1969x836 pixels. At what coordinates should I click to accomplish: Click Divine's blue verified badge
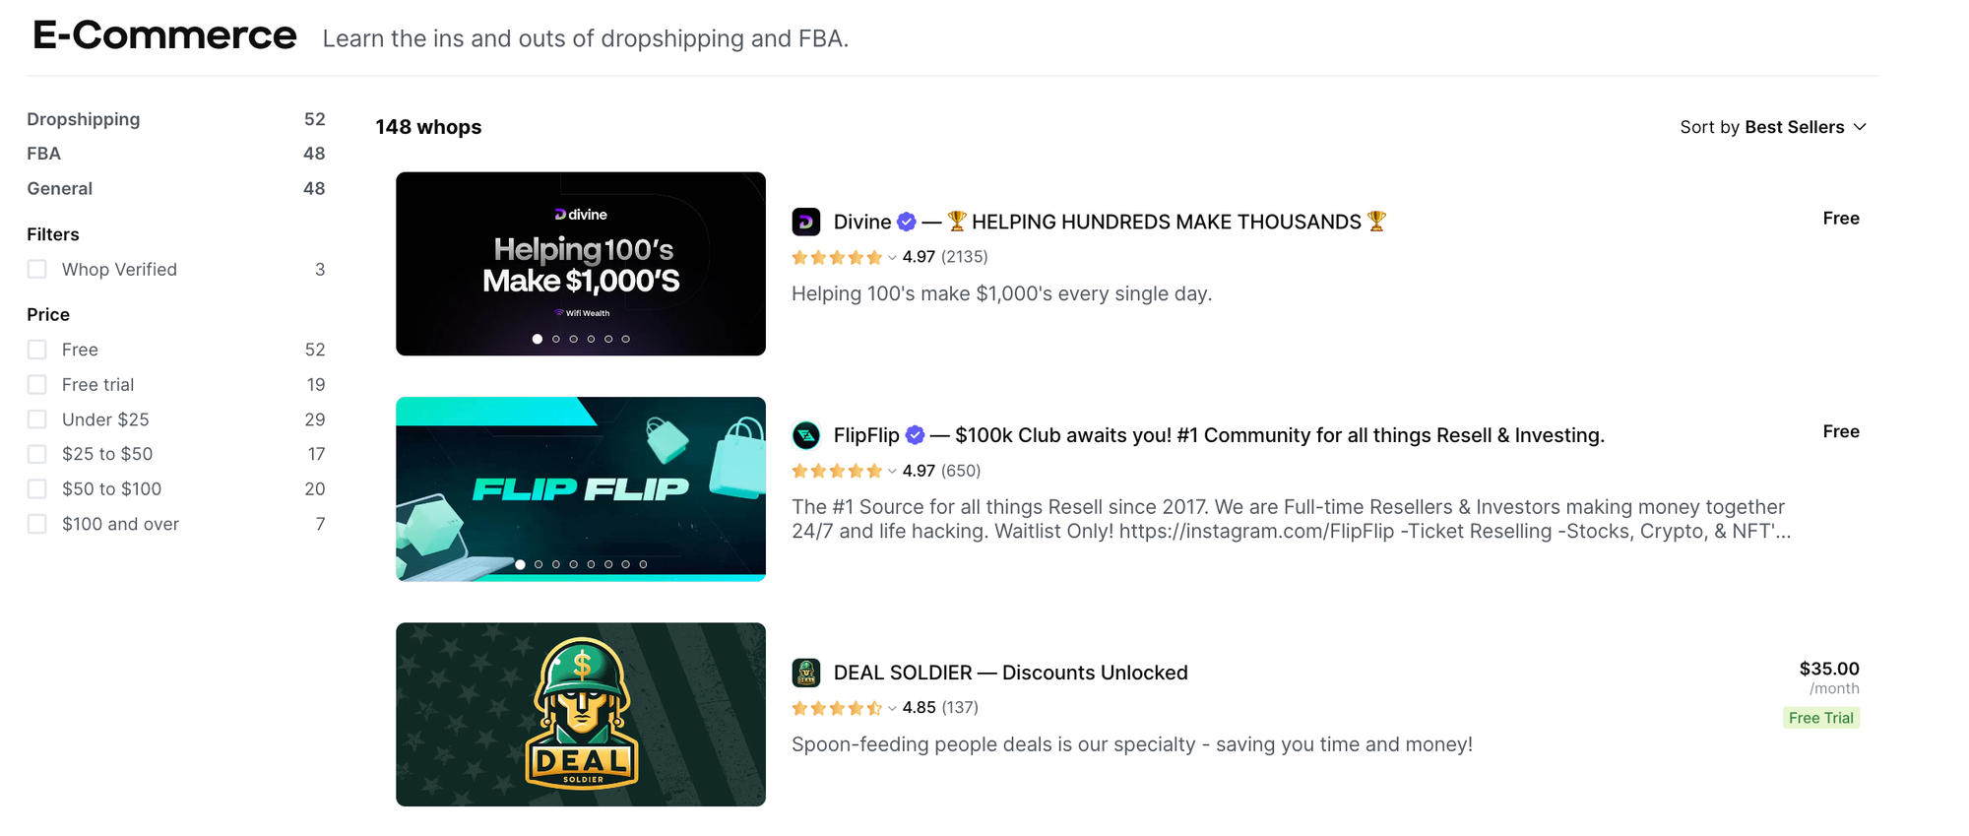pyautogui.click(x=907, y=222)
